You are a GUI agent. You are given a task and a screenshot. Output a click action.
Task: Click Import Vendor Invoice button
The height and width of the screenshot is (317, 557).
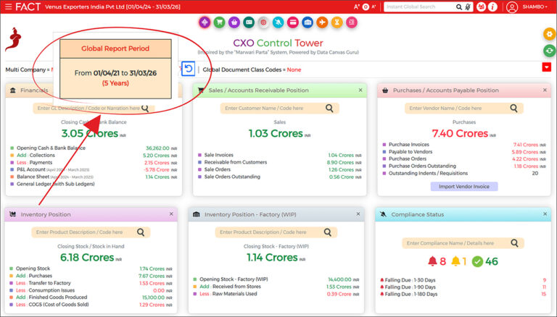click(x=464, y=187)
